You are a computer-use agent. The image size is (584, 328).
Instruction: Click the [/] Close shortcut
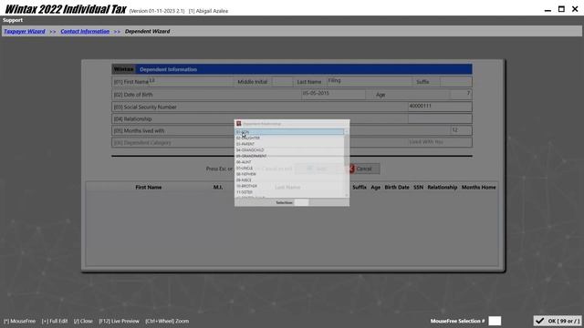[x=83, y=321]
